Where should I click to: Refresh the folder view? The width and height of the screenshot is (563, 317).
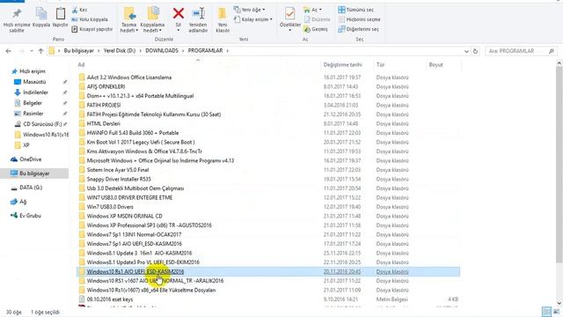click(475, 51)
